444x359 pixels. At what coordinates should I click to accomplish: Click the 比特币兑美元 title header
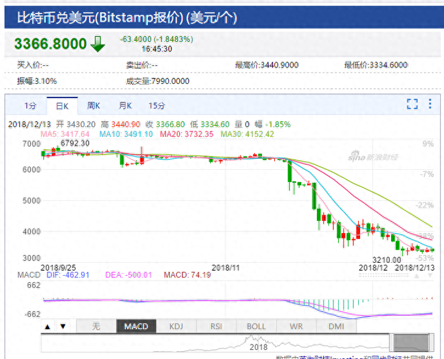pyautogui.click(x=127, y=18)
